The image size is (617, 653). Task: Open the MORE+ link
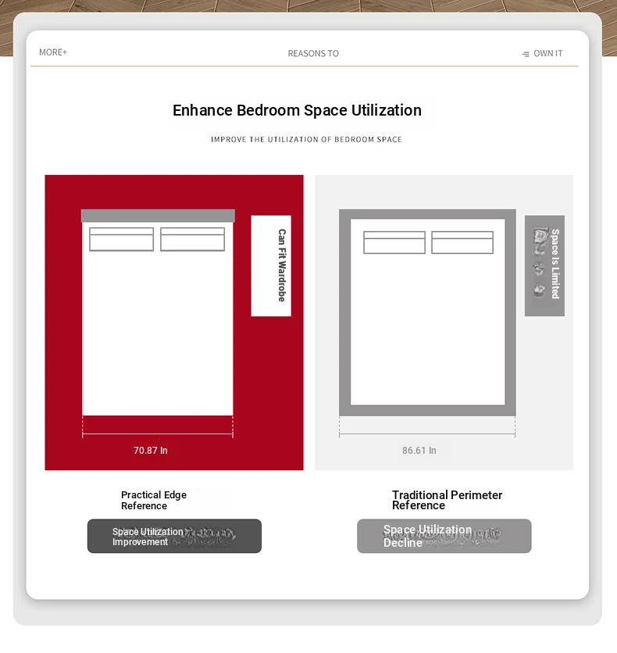coord(53,52)
